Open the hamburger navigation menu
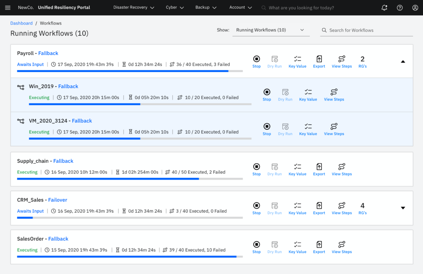The width and height of the screenshot is (423, 274). (x=7, y=8)
